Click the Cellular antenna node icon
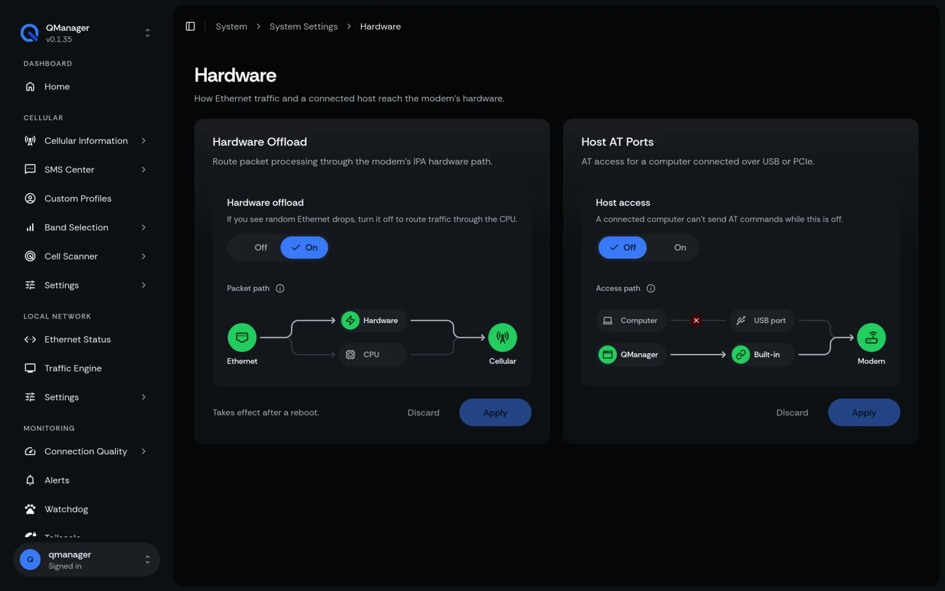Viewport: 945px width, 591px height. pyautogui.click(x=503, y=337)
